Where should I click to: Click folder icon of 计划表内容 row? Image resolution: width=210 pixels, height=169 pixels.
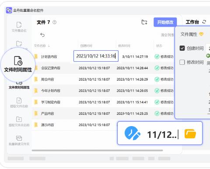[x=36, y=56]
